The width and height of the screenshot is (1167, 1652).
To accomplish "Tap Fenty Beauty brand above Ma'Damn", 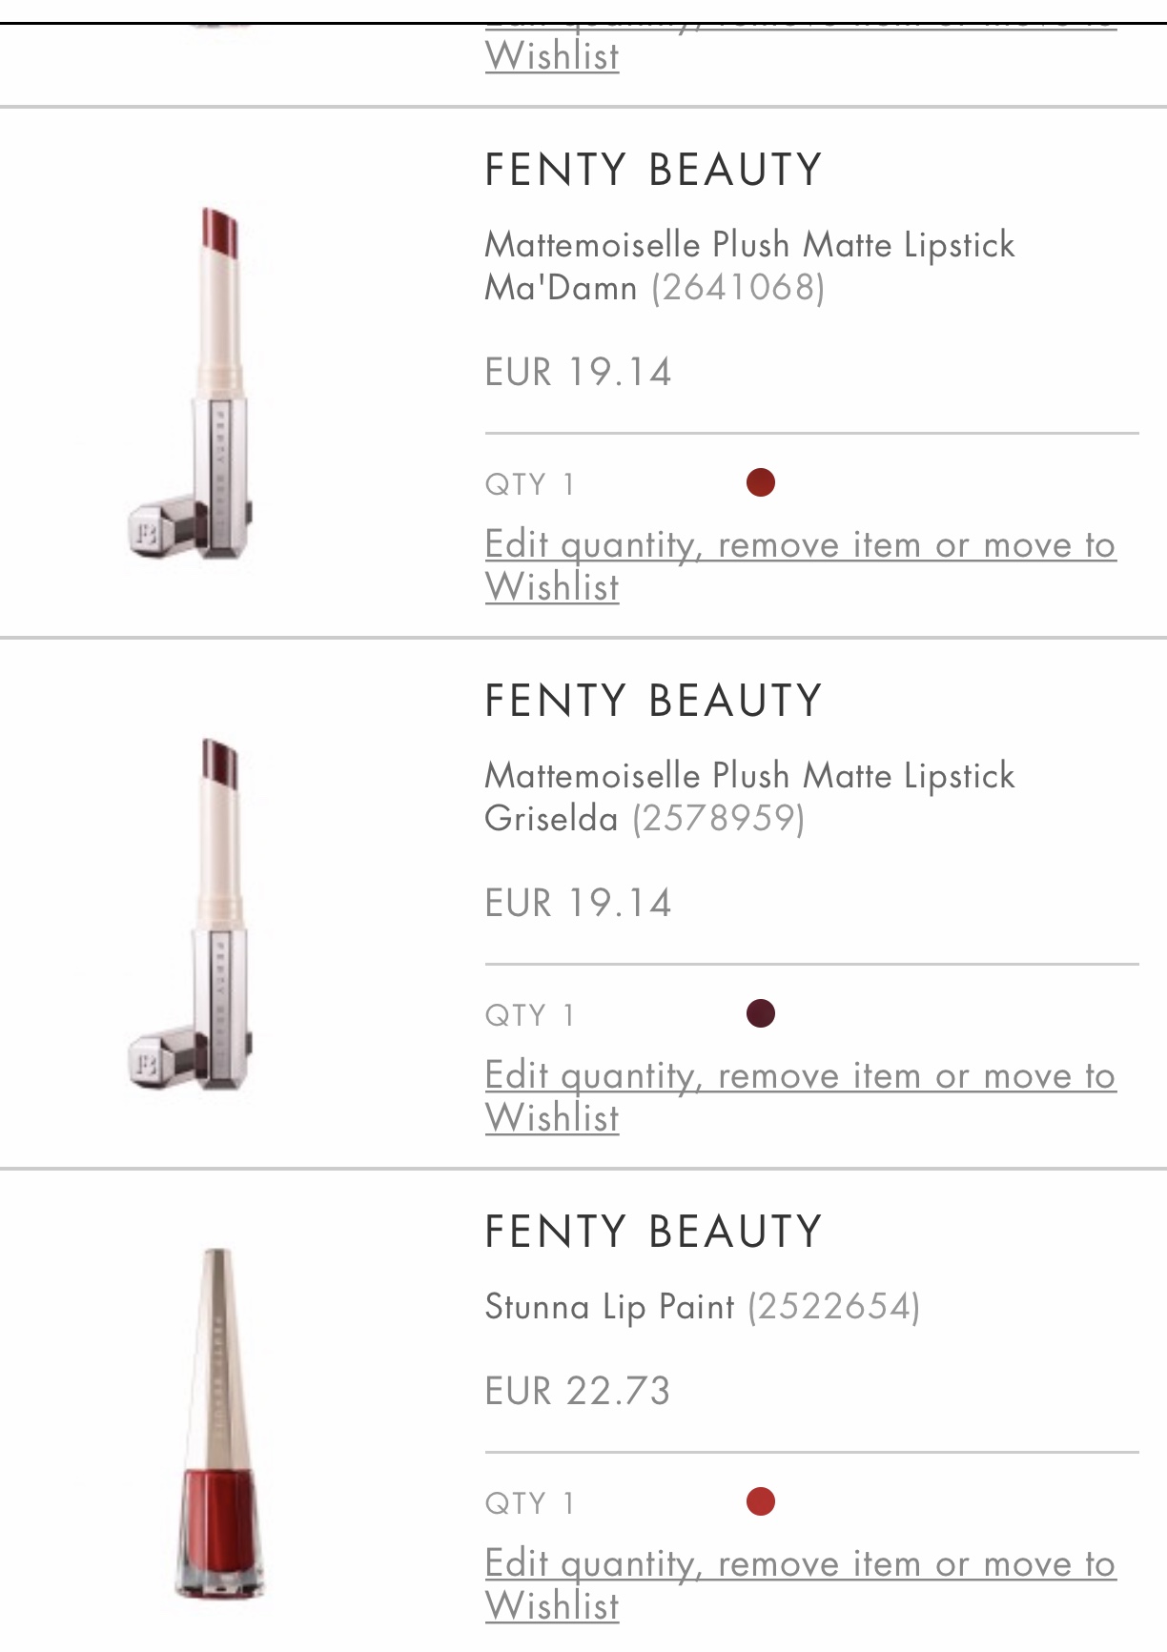I will pyautogui.click(x=653, y=171).
